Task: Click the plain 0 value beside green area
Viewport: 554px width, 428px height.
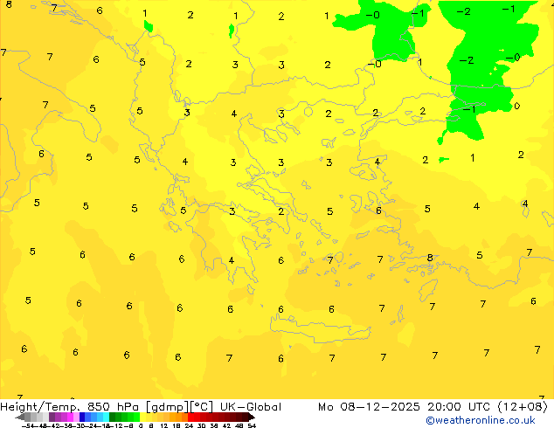Action: (x=517, y=106)
